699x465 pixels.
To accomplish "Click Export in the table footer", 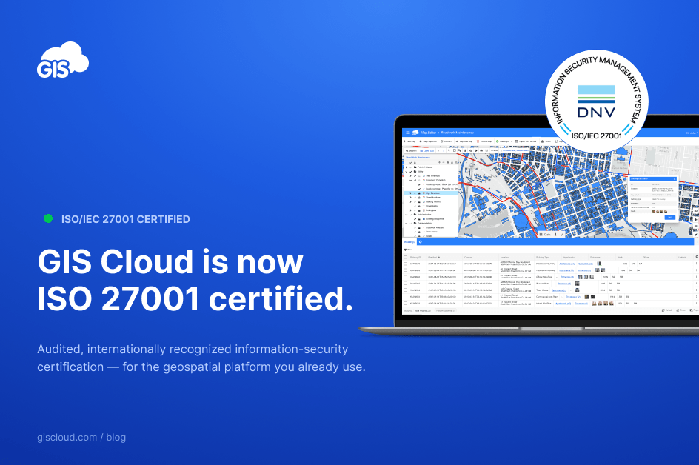I will point(682,310).
